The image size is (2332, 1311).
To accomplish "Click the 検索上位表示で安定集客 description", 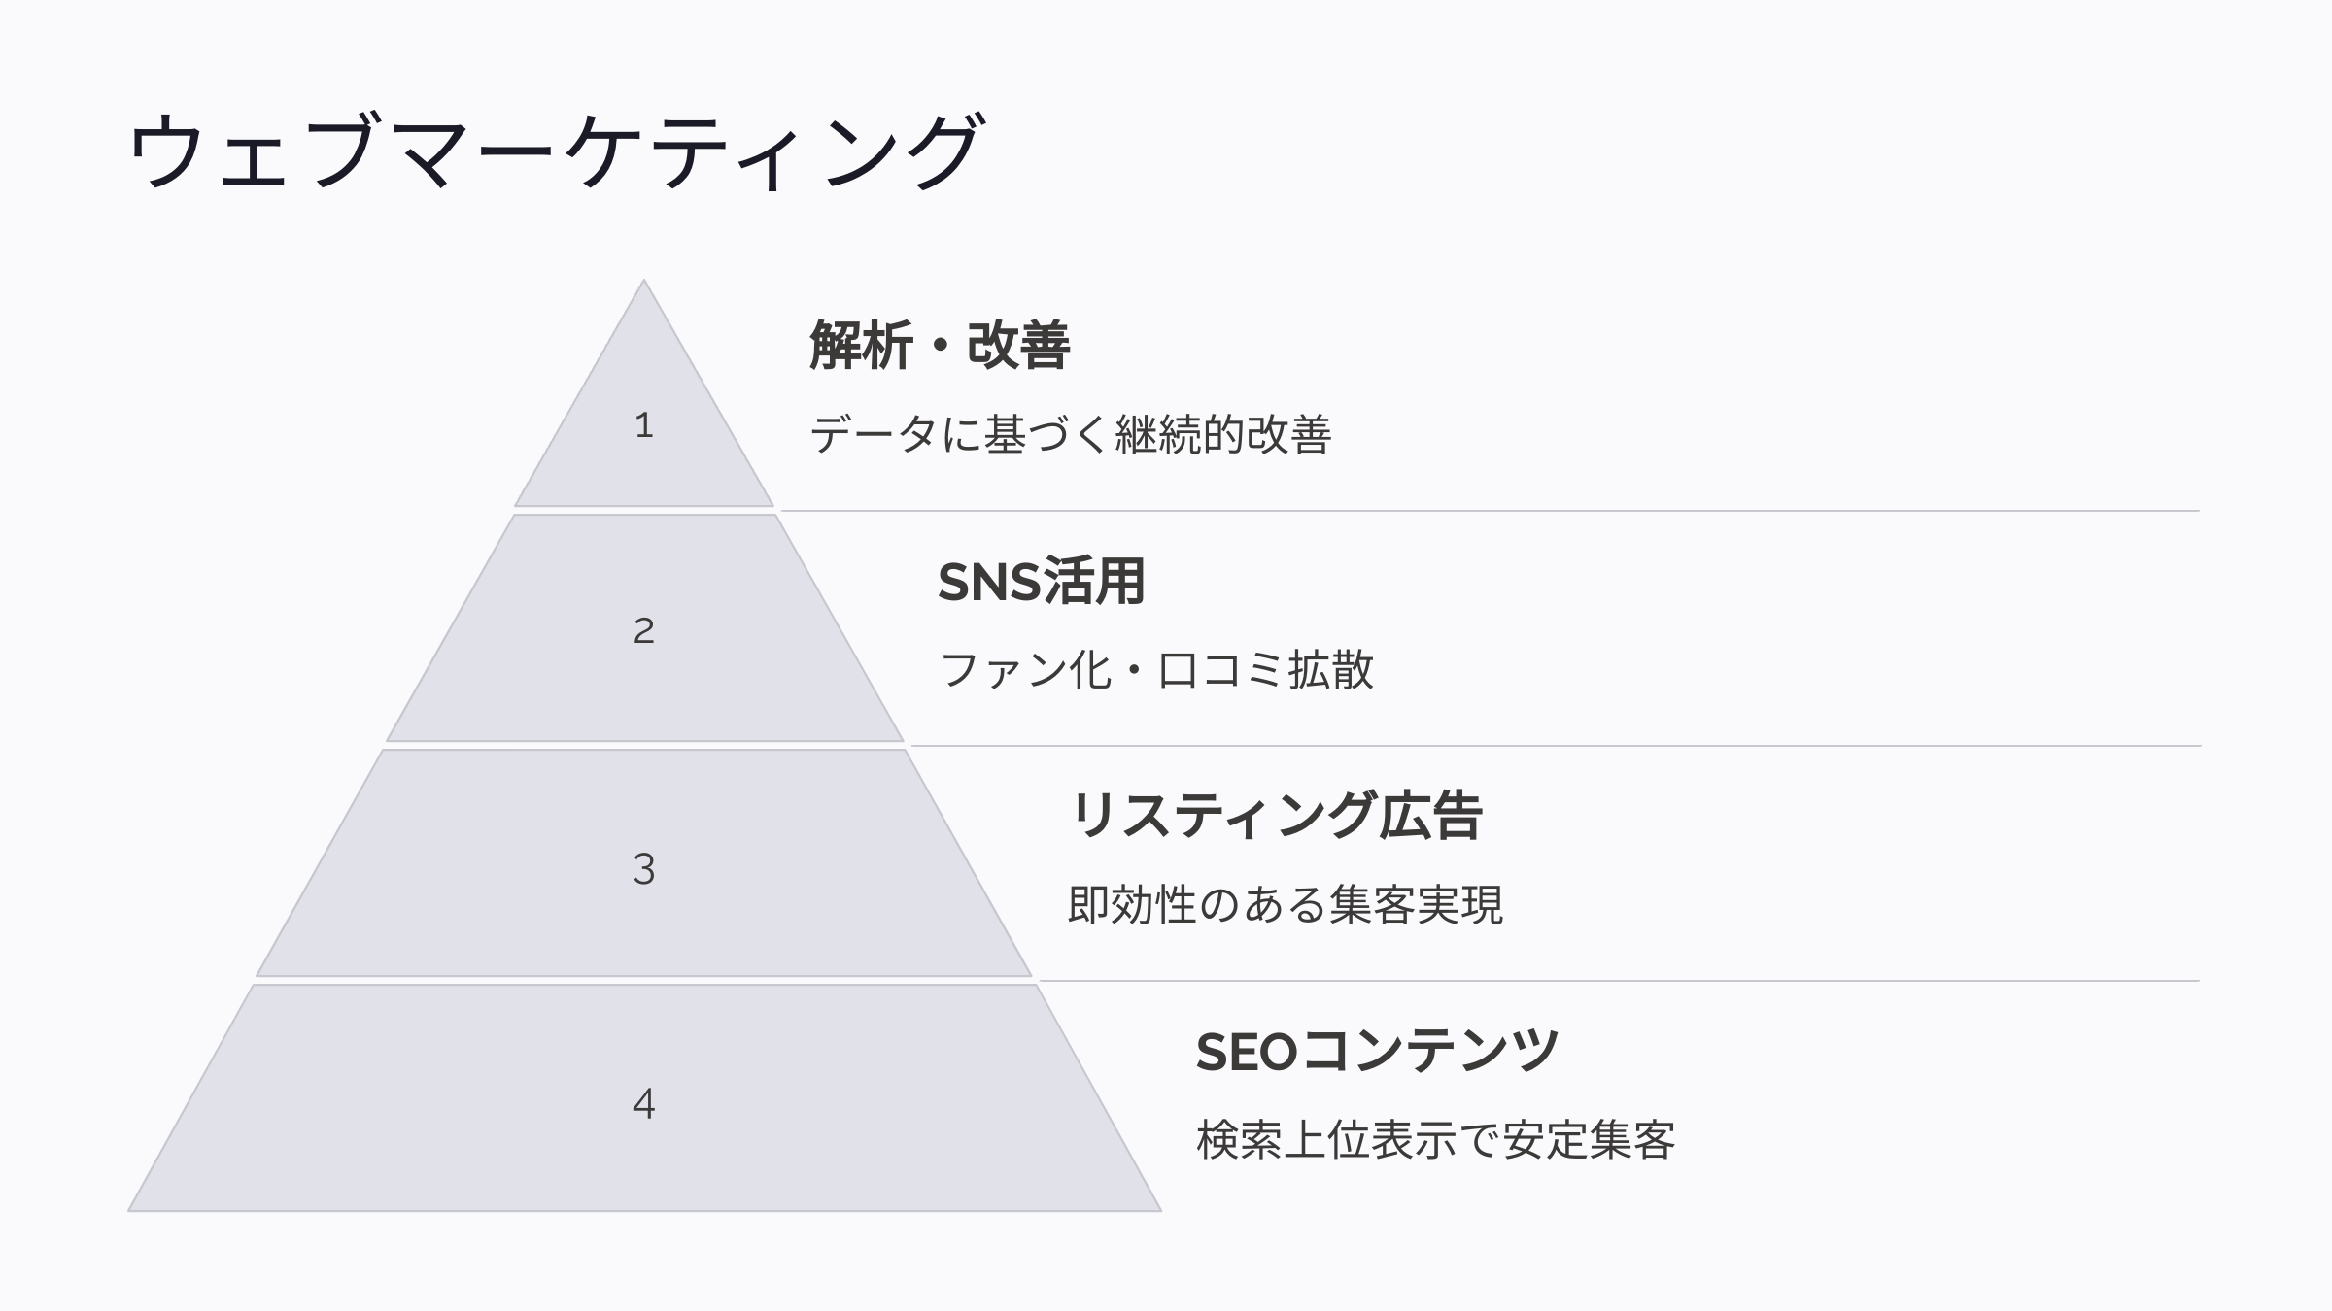I will pyautogui.click(x=1435, y=1140).
